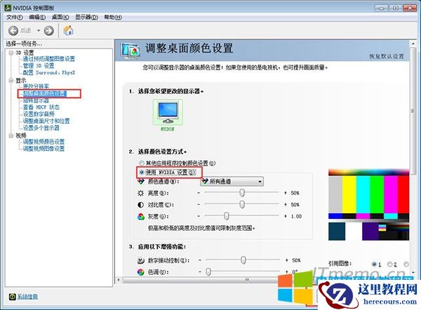Screen dimensions: 421x310
Task: Click the 颜色通道 label icon
Action: (141, 182)
